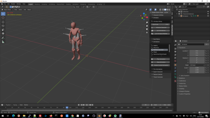Click the viewport navigation axis gizmo
Viewport: 210px width, 118px height.
click(144, 17)
